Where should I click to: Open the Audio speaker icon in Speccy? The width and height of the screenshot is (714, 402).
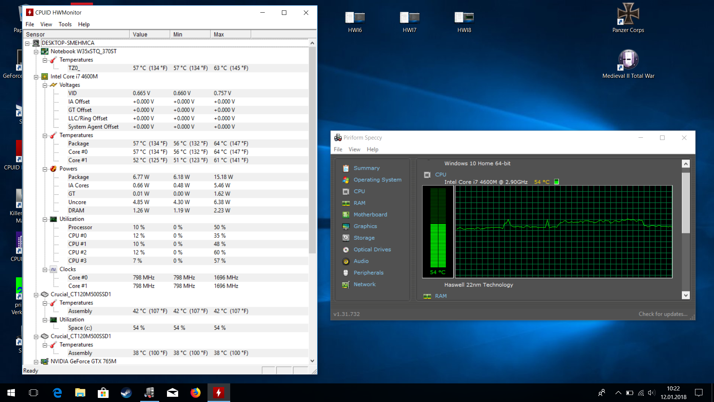(x=346, y=261)
